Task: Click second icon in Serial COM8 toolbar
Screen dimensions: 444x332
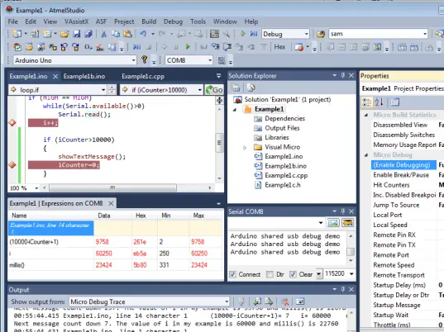Action: point(347,223)
